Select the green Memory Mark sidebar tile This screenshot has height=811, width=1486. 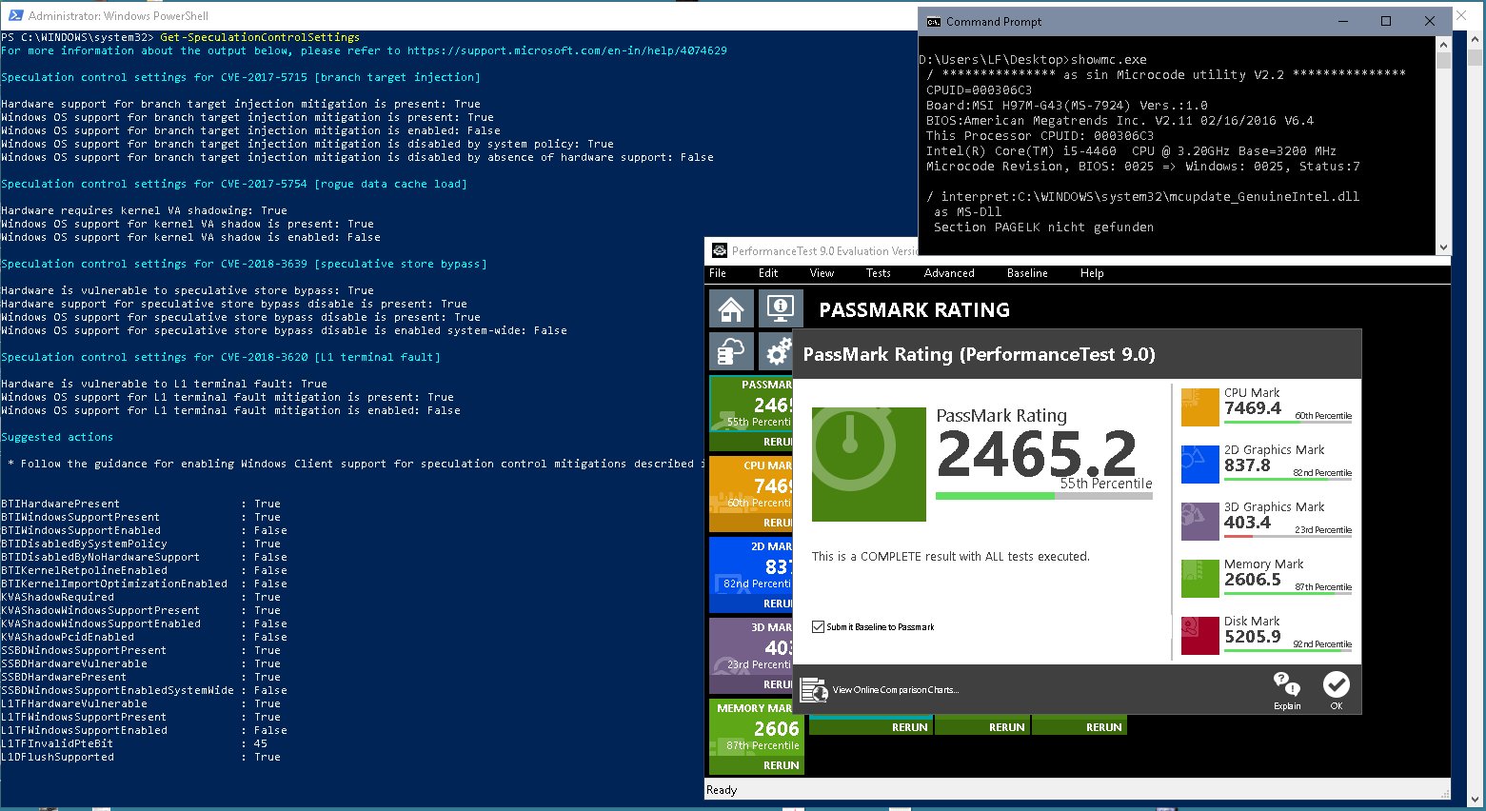coord(757,727)
